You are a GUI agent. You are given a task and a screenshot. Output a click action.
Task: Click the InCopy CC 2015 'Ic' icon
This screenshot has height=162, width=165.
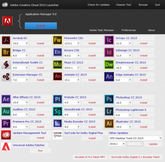point(109,40)
